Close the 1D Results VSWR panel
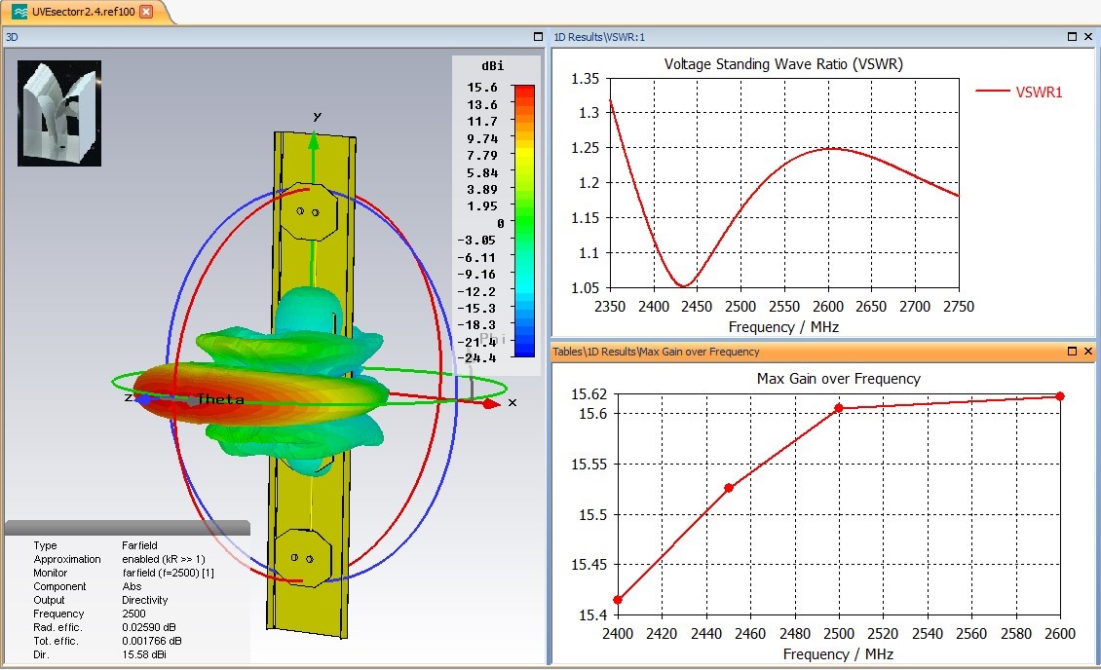 point(1088,37)
